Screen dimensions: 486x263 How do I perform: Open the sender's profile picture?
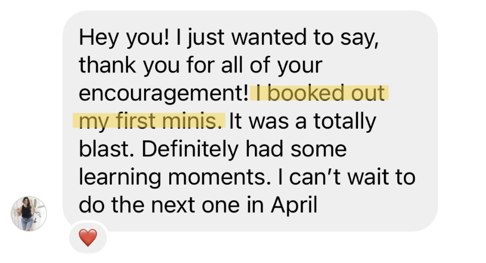tap(29, 213)
